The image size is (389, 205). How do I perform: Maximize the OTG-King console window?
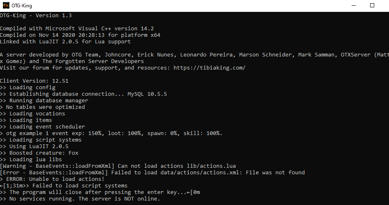click(x=372, y=5)
